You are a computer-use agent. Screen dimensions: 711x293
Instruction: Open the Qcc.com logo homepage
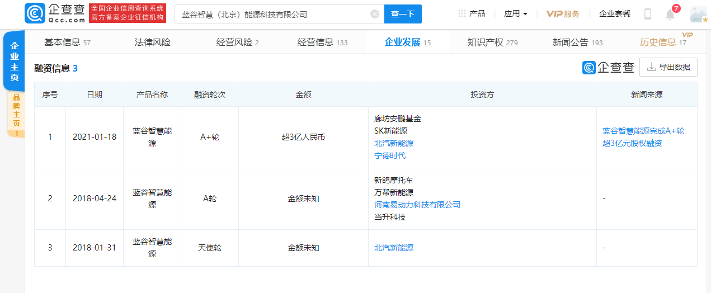tap(55, 13)
